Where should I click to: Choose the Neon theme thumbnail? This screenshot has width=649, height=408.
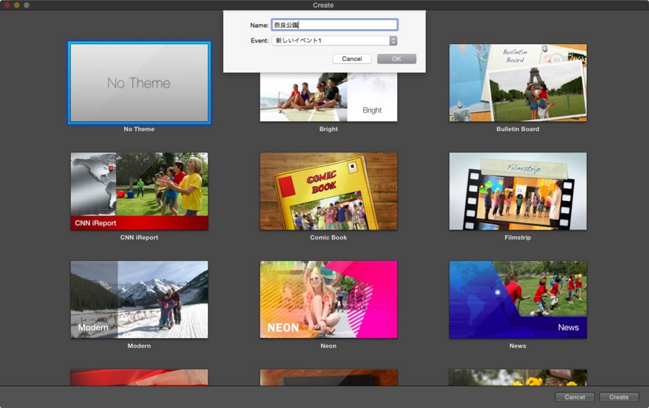328,300
